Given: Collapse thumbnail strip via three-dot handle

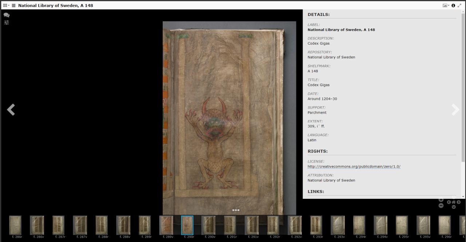Looking at the screenshot, I should [236, 210].
